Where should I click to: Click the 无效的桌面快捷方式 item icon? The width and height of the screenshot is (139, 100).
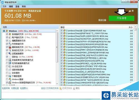click(10, 63)
